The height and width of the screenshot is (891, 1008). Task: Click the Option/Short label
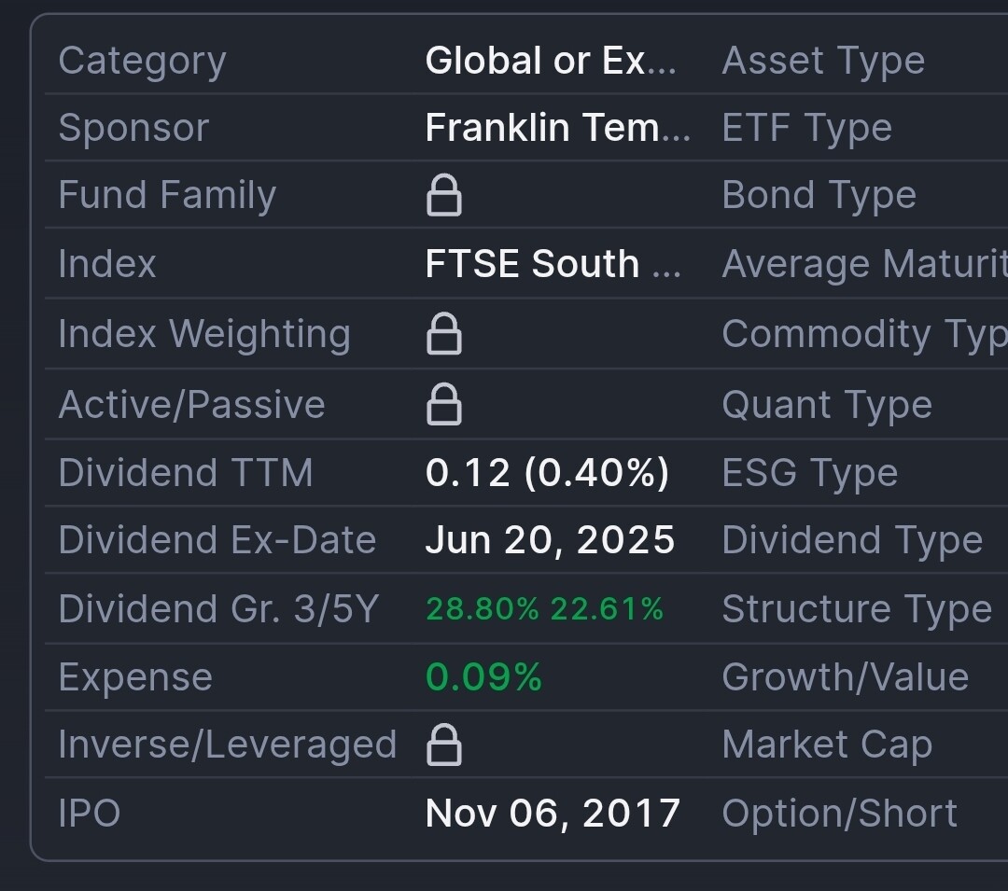tap(839, 813)
